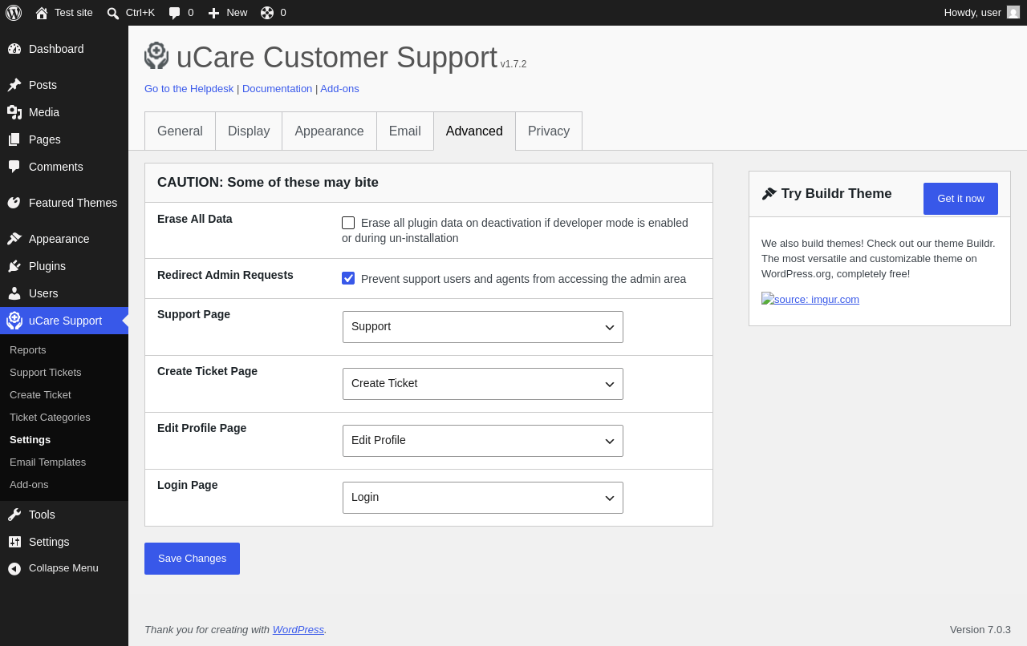Screen dimensions: 1027x646
Task: Click the uCare logo beside page title
Action: (x=156, y=56)
